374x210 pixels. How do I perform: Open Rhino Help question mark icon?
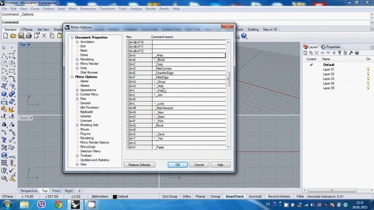[x=244, y=36]
